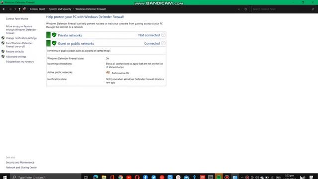
Task: Click the Back navigation arrow
Action: point(4,9)
